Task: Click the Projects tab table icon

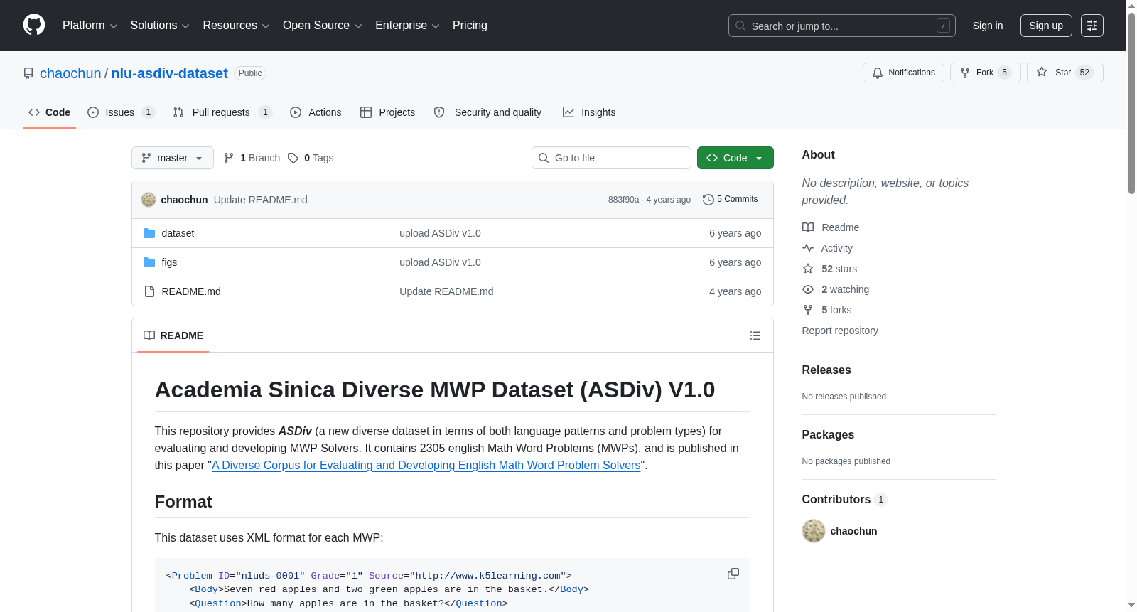Action: click(x=366, y=112)
